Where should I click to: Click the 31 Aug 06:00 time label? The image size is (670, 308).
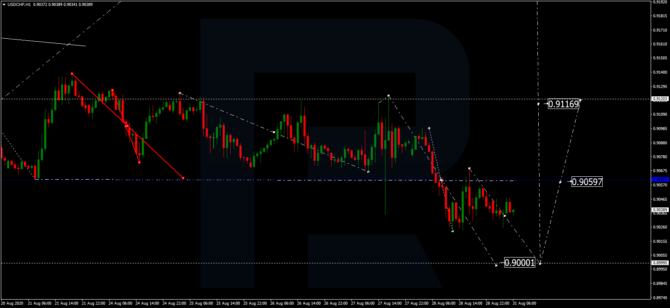point(524,303)
